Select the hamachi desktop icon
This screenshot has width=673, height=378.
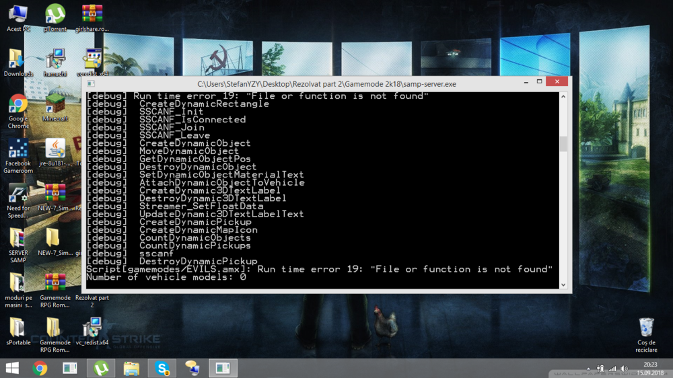[x=55, y=63]
